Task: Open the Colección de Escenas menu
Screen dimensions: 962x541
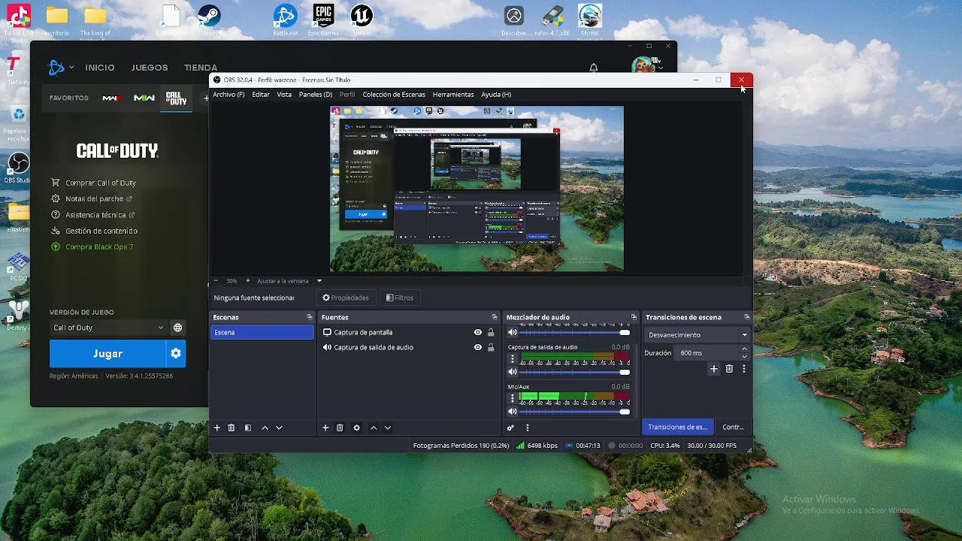Action: click(394, 95)
